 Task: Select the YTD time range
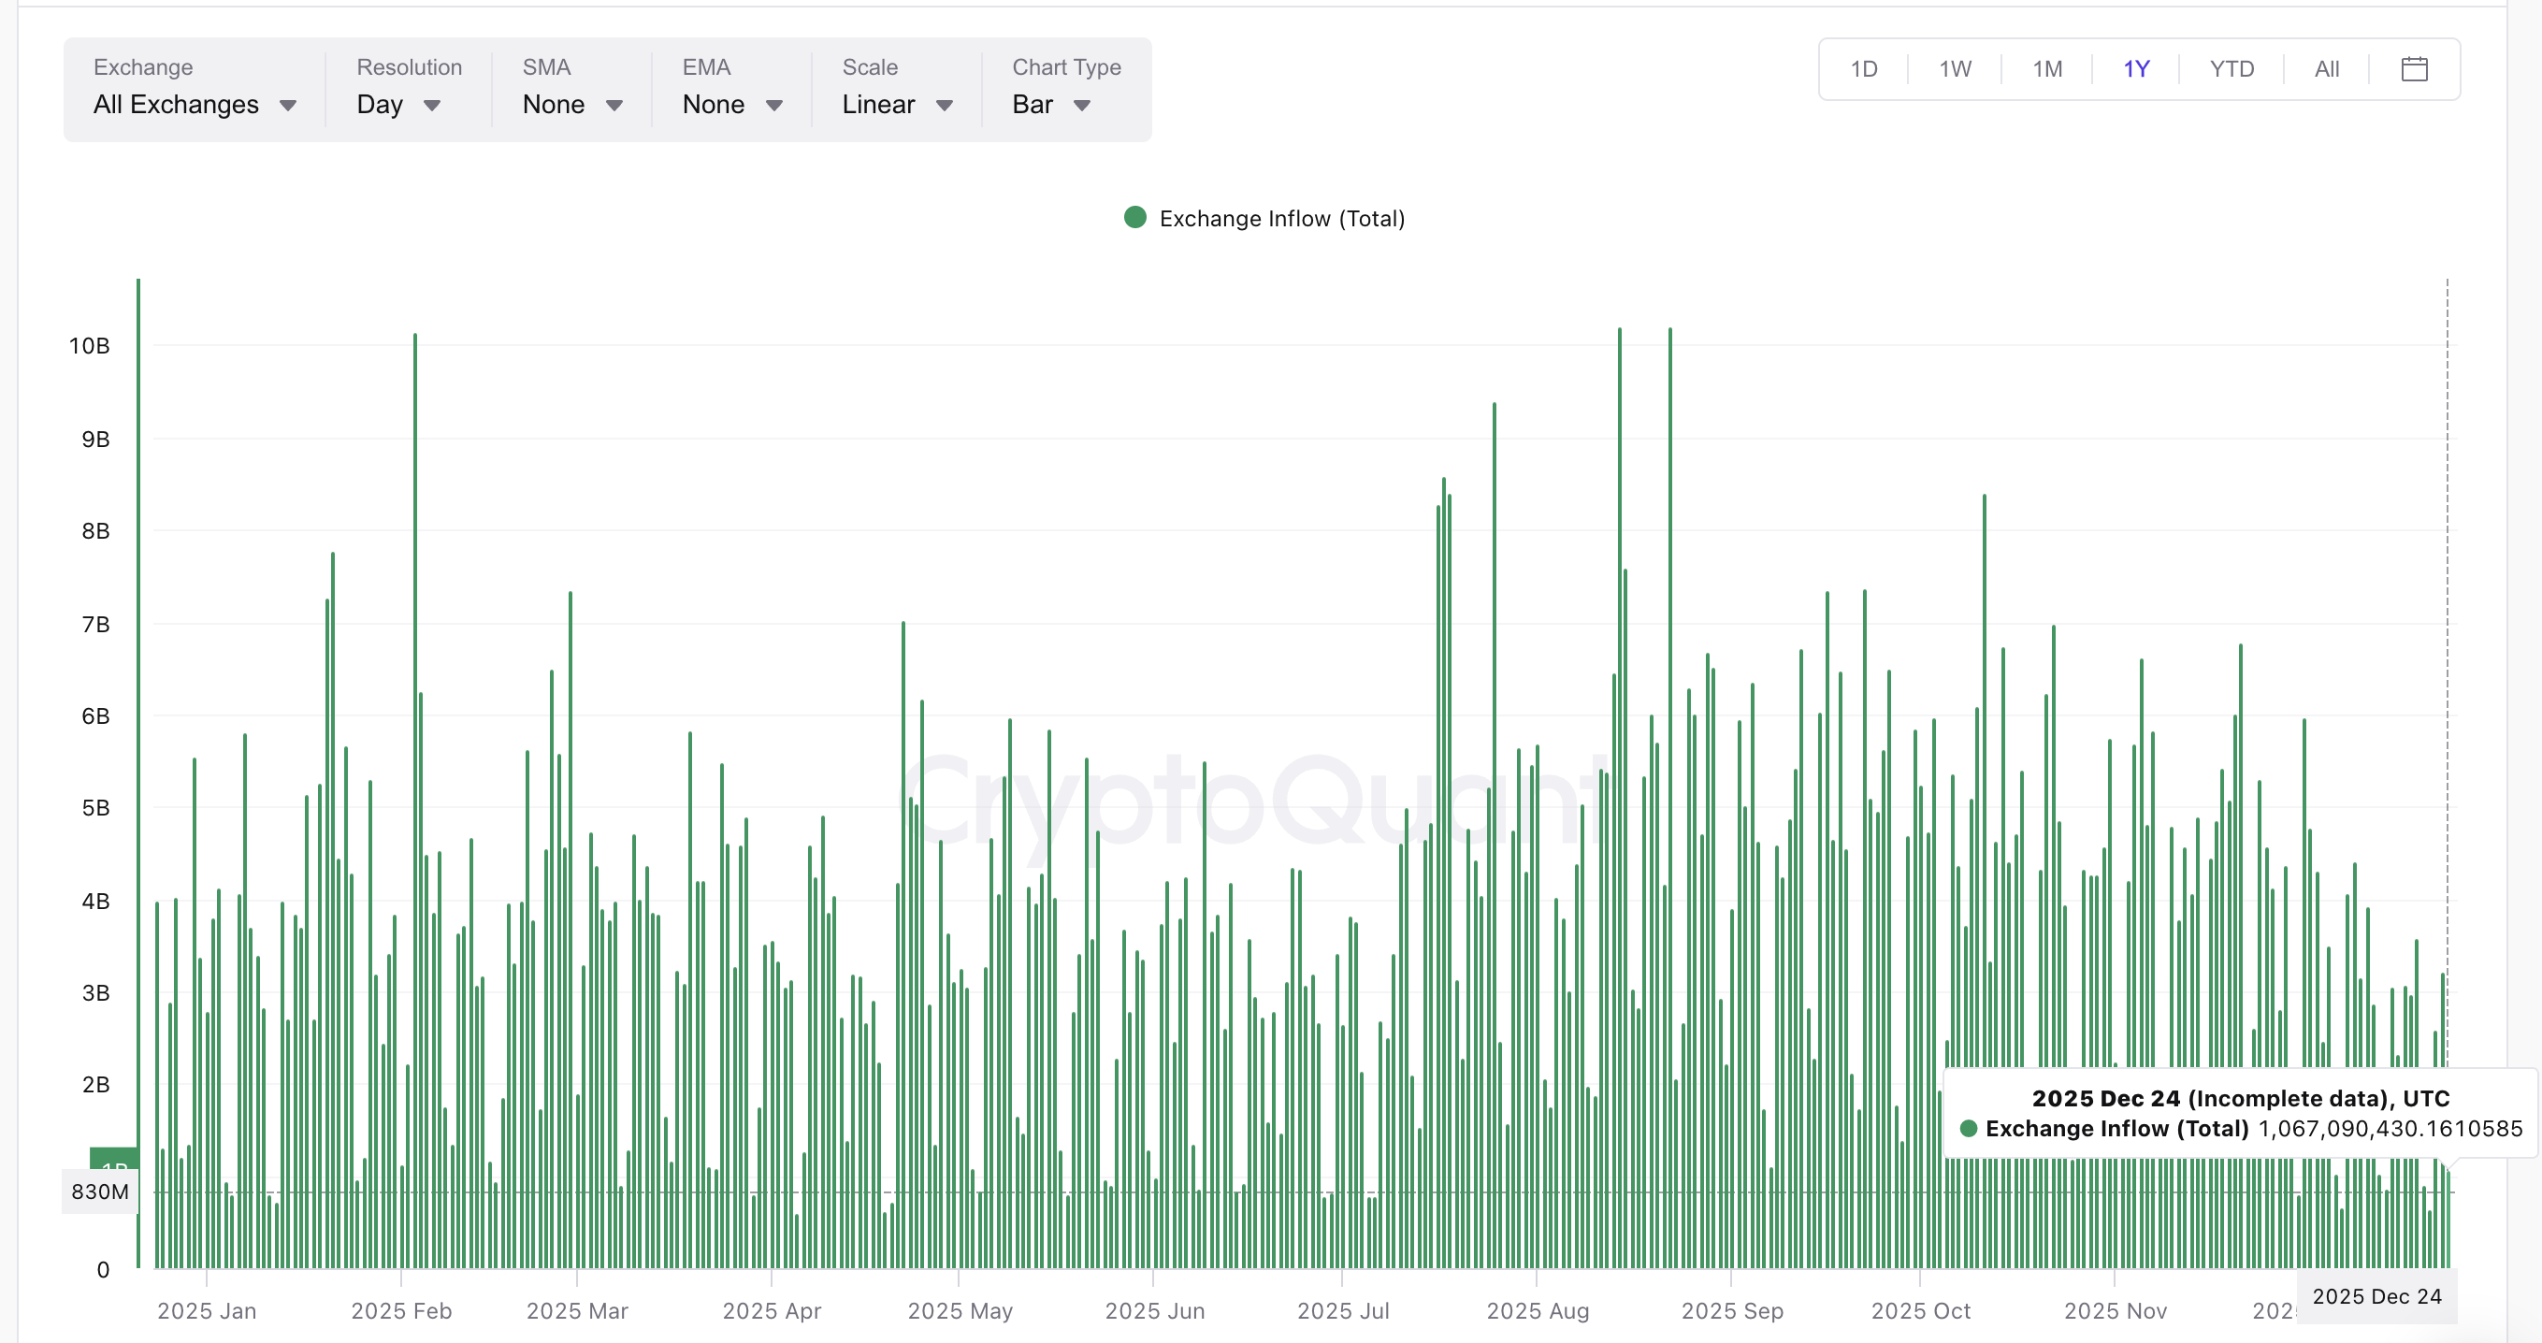pyautogui.click(x=2232, y=69)
